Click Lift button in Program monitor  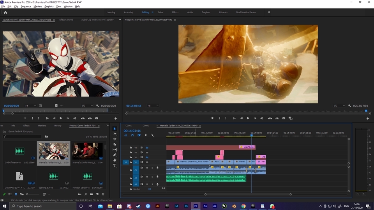coord(270,118)
